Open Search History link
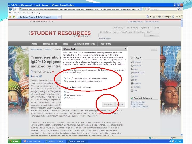 click(132, 28)
